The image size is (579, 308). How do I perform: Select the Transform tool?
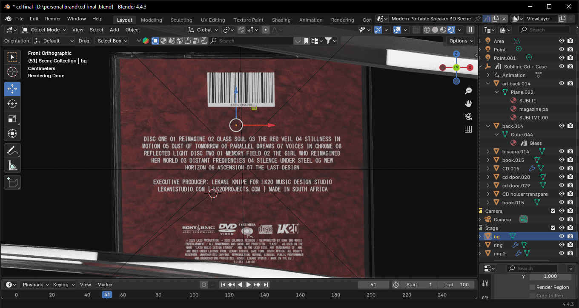[12, 133]
